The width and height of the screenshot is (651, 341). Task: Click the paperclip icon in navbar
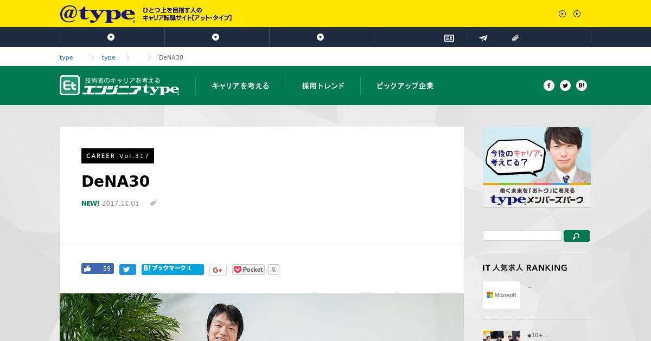tap(515, 38)
